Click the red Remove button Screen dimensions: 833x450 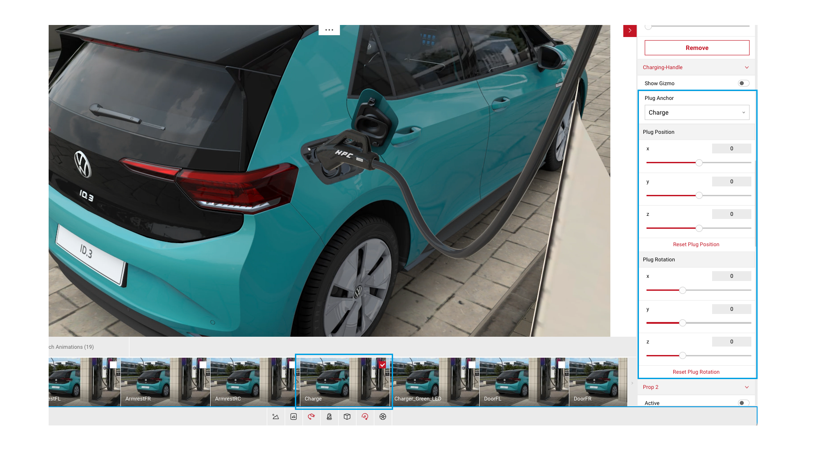(x=697, y=48)
